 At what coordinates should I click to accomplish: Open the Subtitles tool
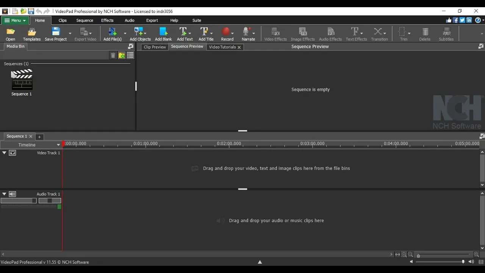446,34
